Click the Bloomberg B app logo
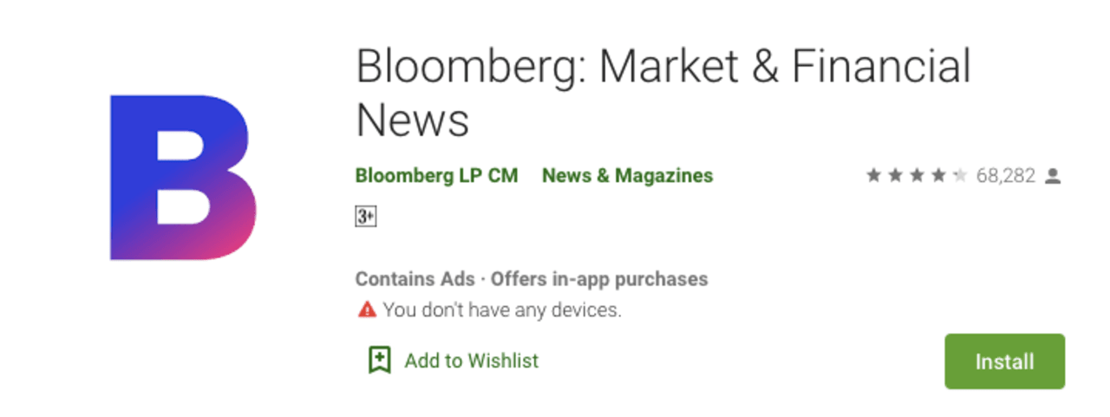Screen dimensions: 1110x417 tap(183, 178)
